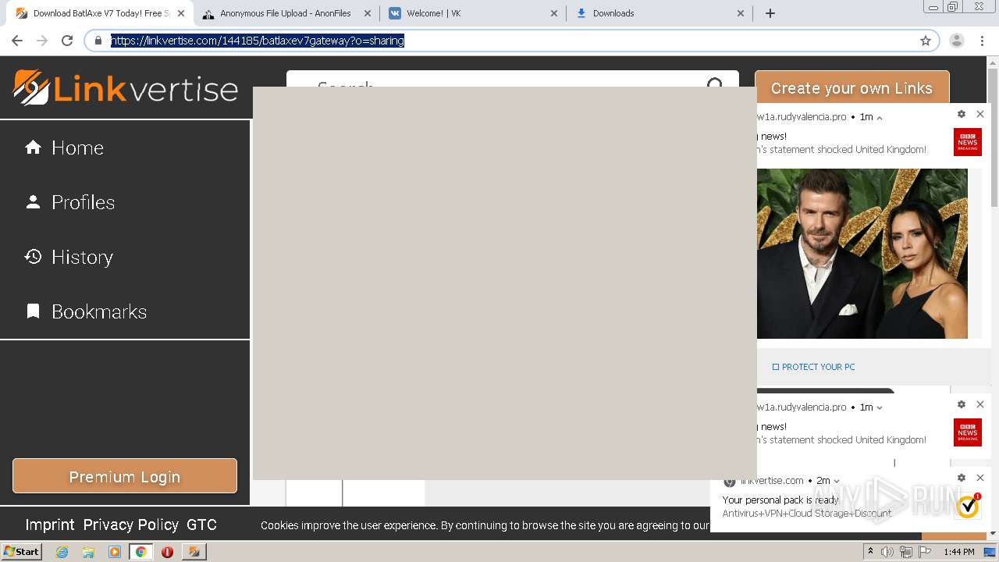Viewport: 999px width, 562px height.
Task: Click the Create your own Links button
Action: click(851, 88)
